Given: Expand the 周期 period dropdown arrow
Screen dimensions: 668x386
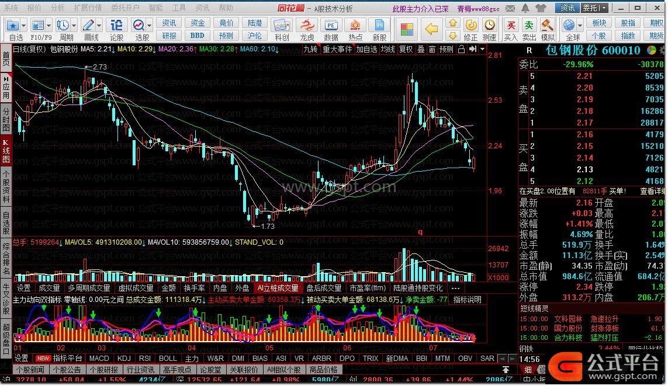Looking at the screenshot, I should click(74, 26).
